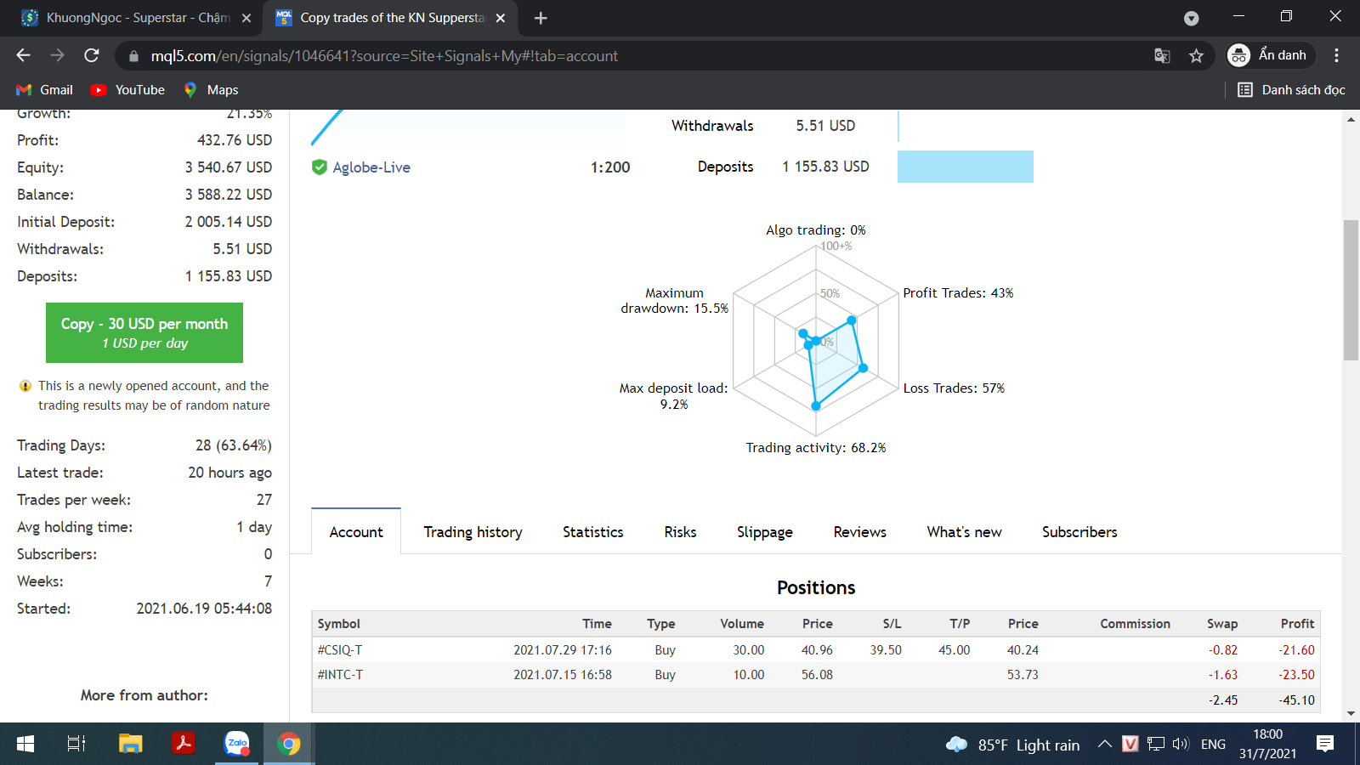The width and height of the screenshot is (1360, 765).
Task: Open the Reviews tab
Action: tap(860, 532)
